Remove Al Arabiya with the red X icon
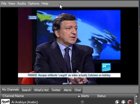140x104 pixels. pyautogui.click(x=130, y=102)
